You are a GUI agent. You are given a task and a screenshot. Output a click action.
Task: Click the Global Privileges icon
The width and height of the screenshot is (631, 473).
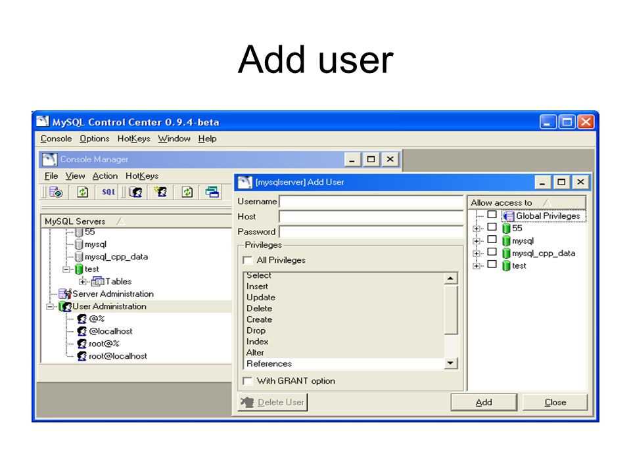509,216
